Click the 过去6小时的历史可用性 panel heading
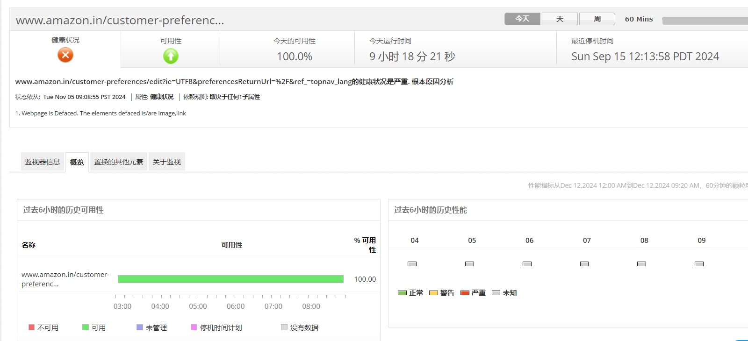Image resolution: width=748 pixels, height=341 pixels. pos(63,210)
